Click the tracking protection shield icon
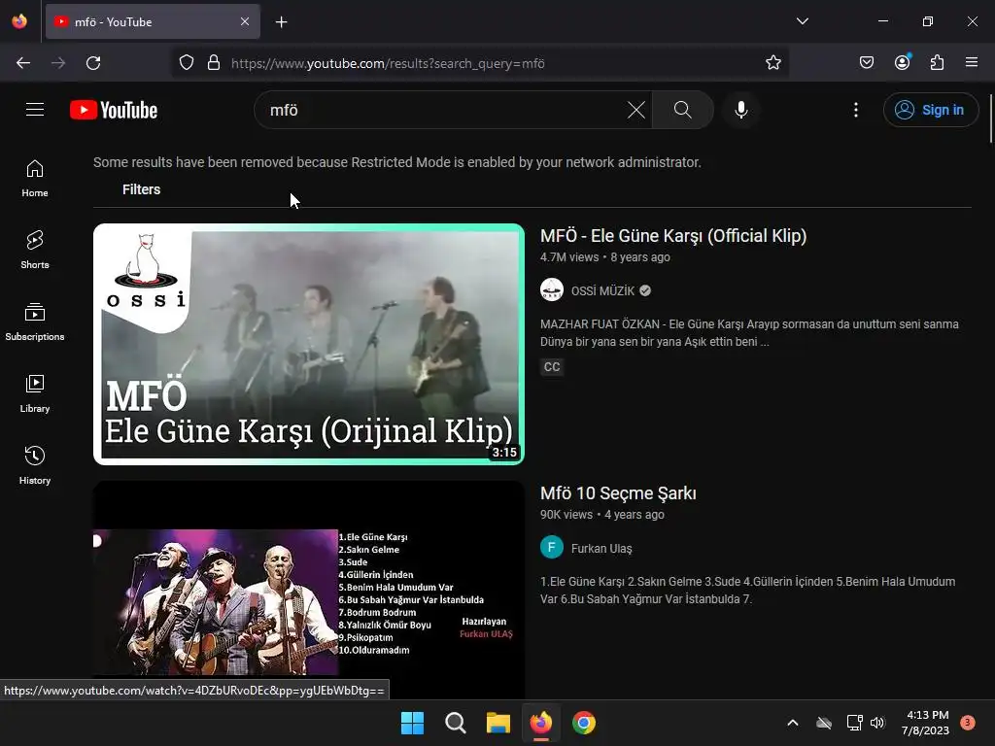This screenshot has width=995, height=746. click(186, 63)
